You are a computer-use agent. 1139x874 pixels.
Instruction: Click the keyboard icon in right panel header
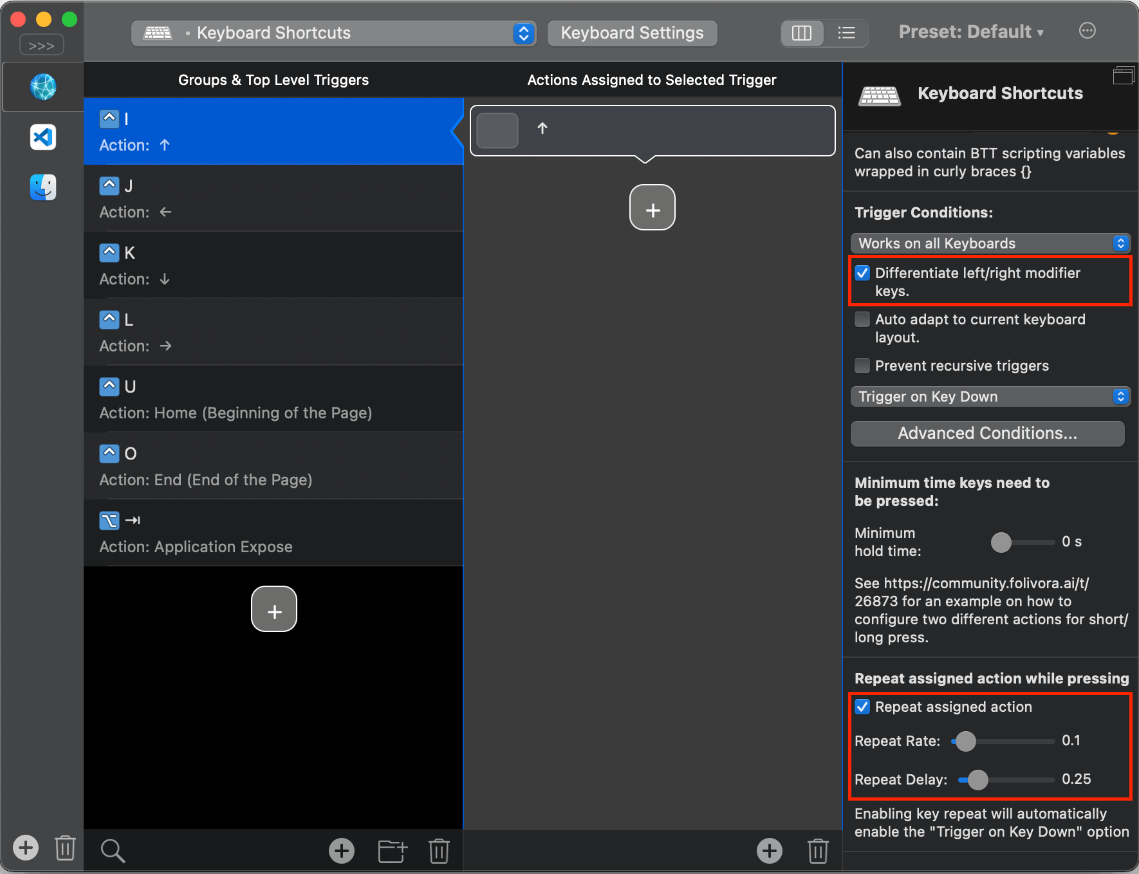tap(880, 96)
